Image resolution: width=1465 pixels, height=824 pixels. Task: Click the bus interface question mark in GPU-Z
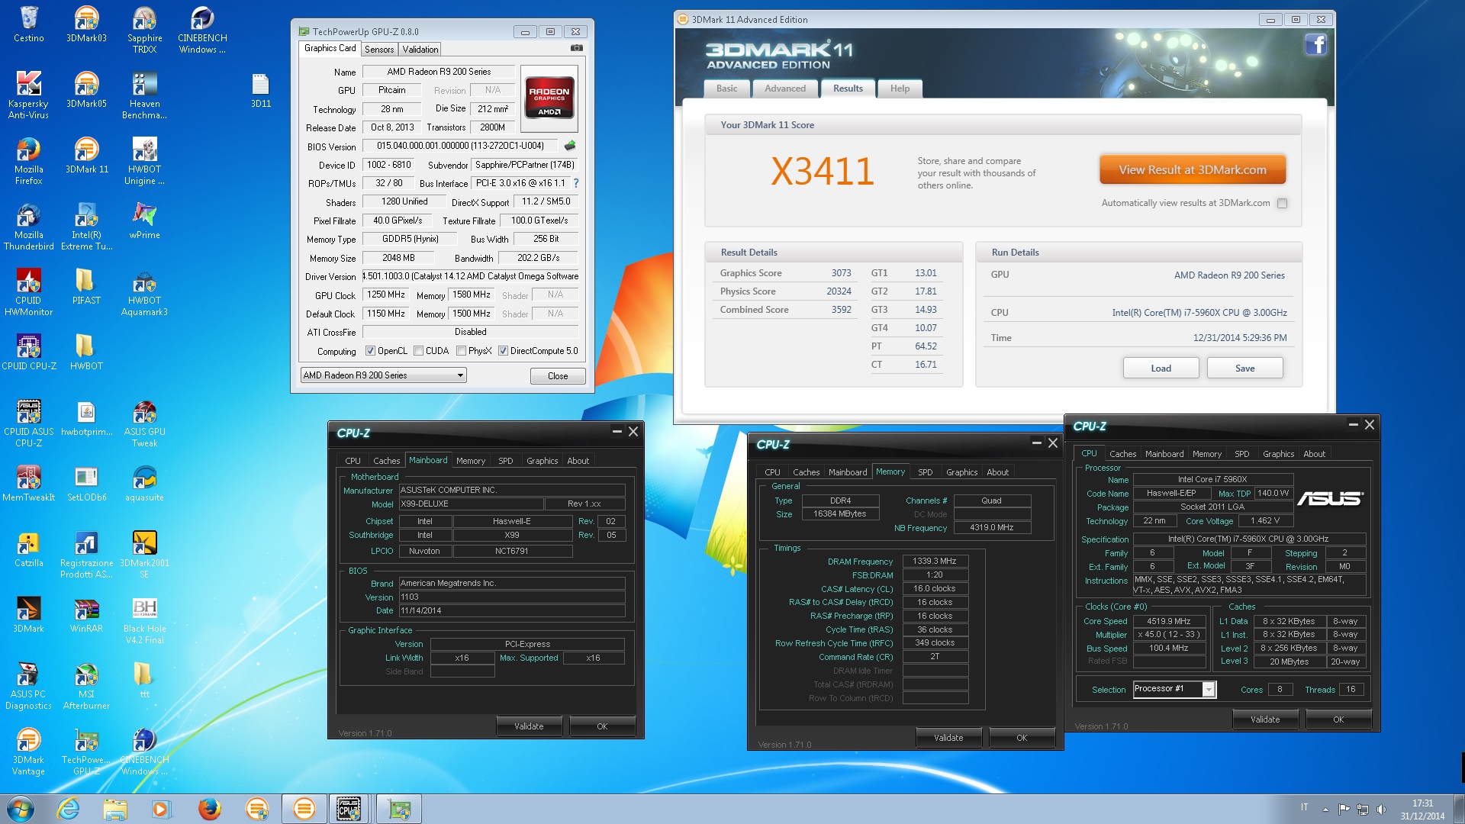point(576,183)
